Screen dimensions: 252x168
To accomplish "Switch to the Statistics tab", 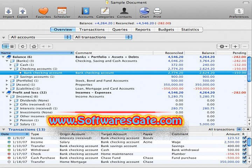I will (x=190, y=30).
